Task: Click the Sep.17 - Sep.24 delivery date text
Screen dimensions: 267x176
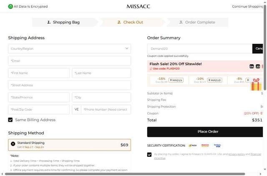Action: 34,147
